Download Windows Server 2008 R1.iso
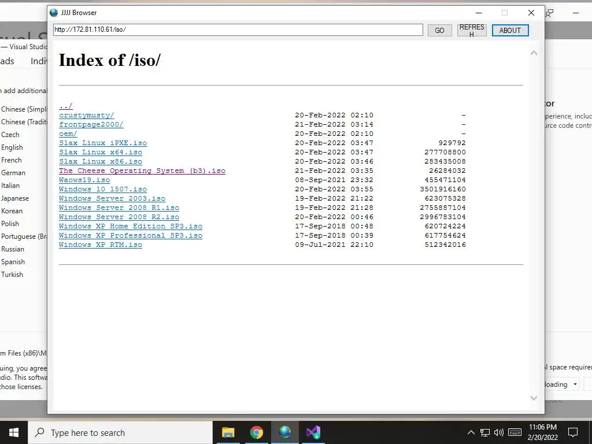Screen dimensions: 592x444 pos(119,208)
